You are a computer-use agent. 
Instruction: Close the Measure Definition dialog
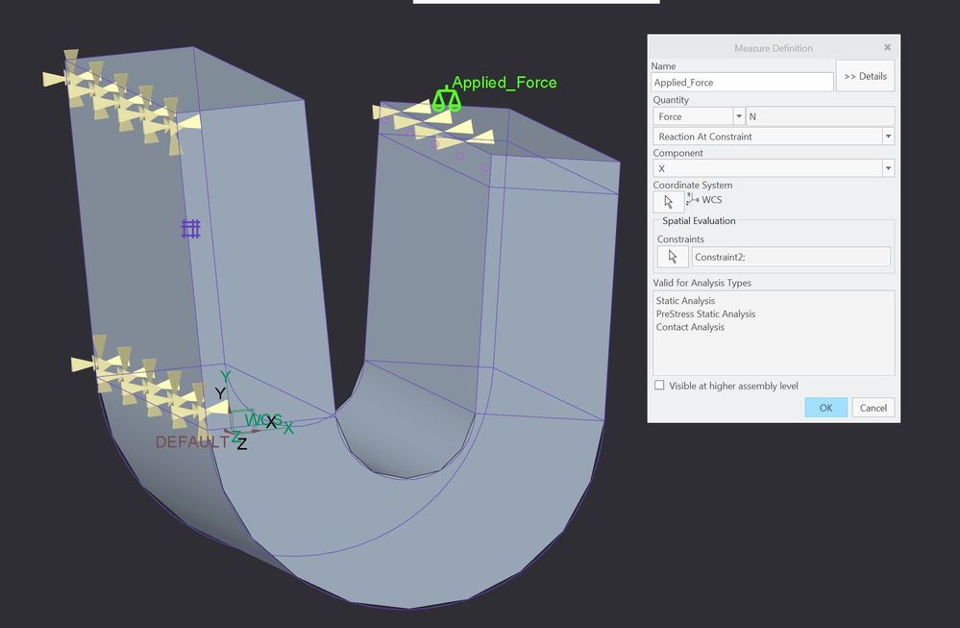point(887,47)
